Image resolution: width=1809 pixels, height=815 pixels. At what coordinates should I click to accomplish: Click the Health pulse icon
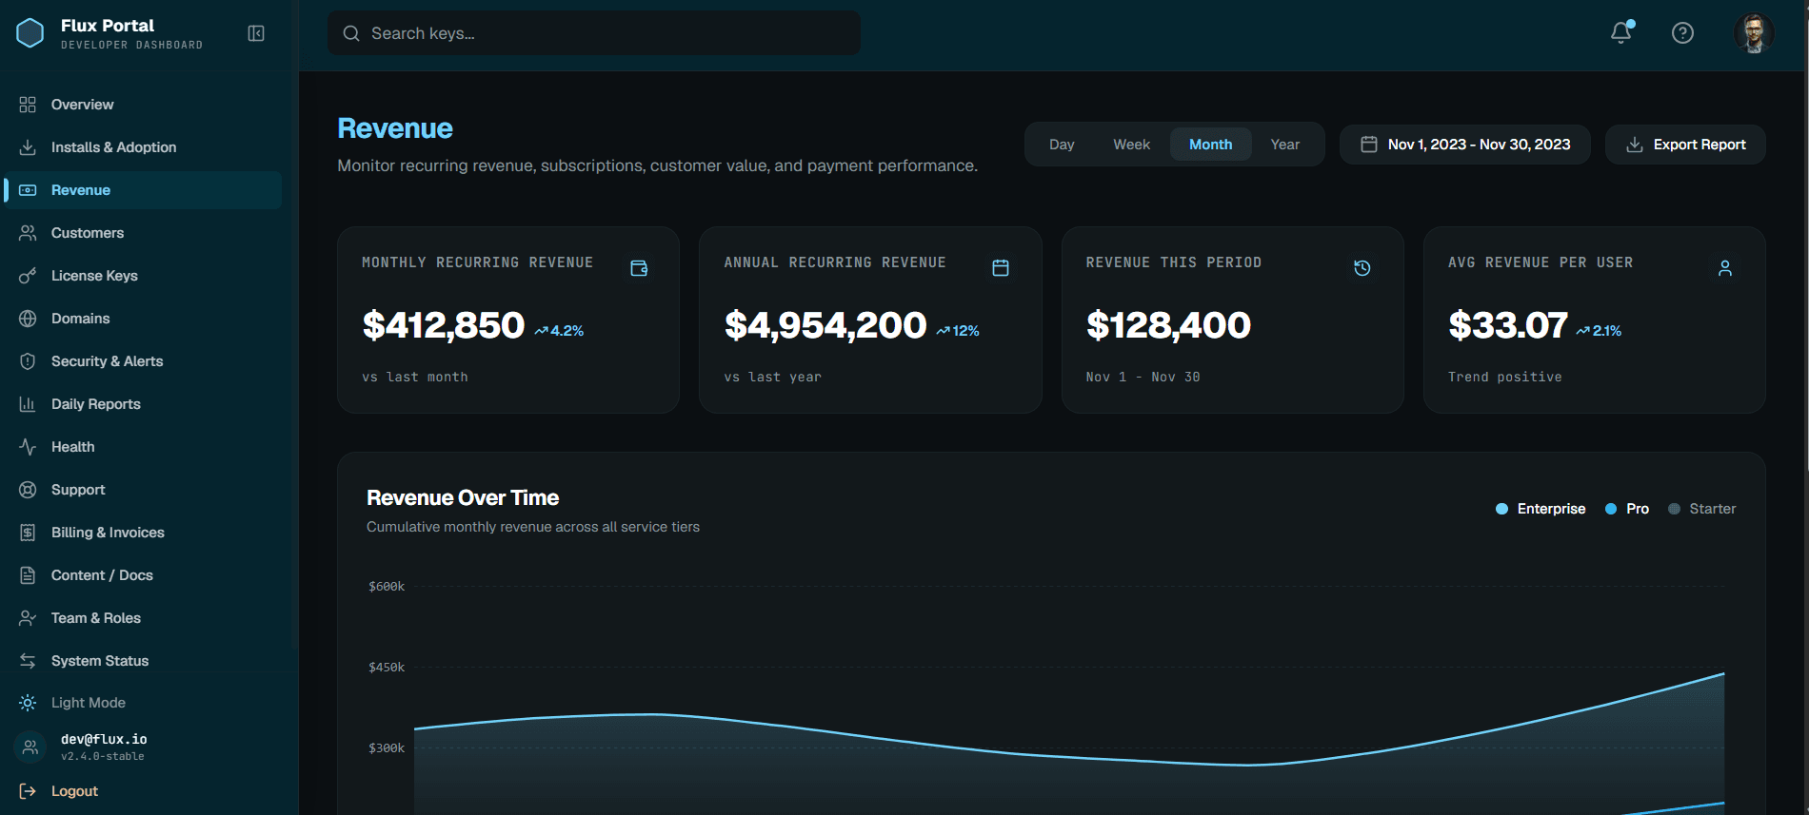tap(28, 447)
